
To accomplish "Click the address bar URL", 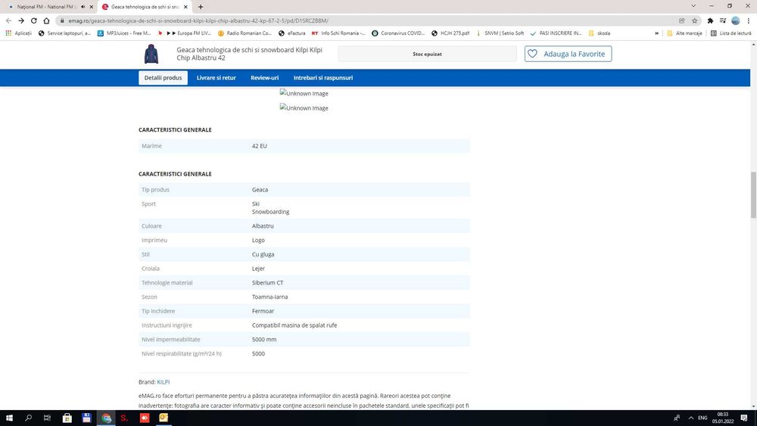I will coord(198,20).
